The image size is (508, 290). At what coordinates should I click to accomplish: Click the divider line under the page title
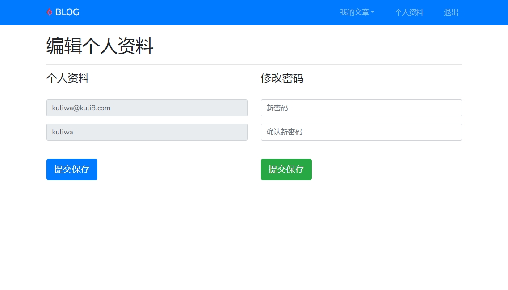tap(254, 64)
